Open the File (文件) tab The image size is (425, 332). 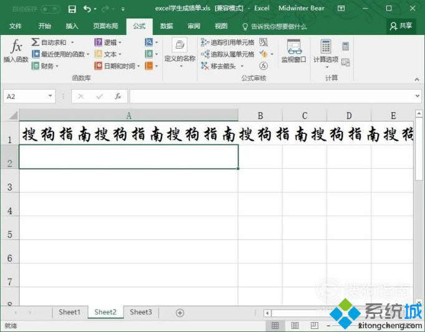(15, 26)
